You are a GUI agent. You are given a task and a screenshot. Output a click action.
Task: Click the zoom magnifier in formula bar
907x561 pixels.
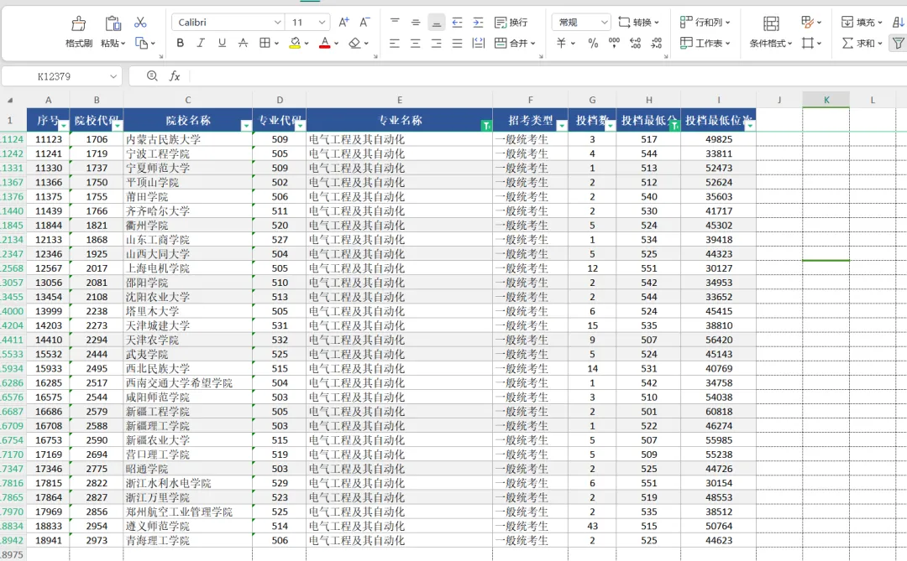pos(152,75)
